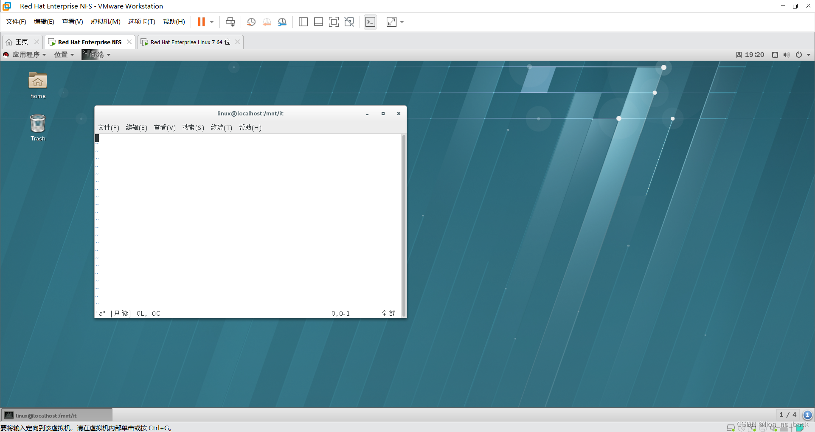Minimize the terminal window
Image resolution: width=815 pixels, height=432 pixels.
tap(367, 114)
